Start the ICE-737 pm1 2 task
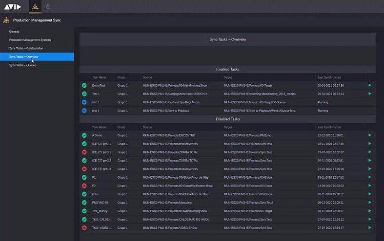 point(370,168)
